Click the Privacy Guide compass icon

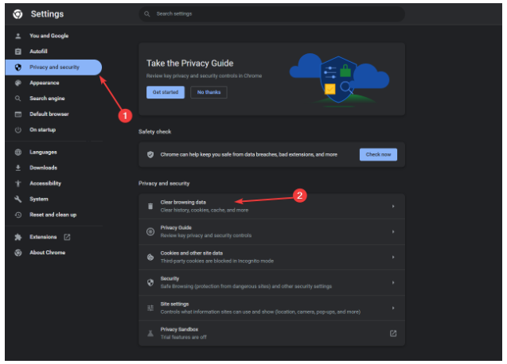150,231
